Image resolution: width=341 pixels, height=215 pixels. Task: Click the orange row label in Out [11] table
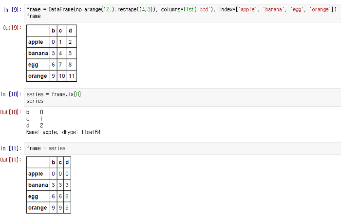(38, 208)
